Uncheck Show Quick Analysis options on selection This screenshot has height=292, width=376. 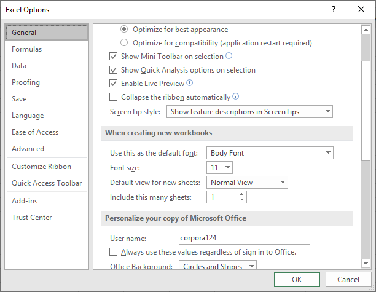pyautogui.click(x=114, y=70)
